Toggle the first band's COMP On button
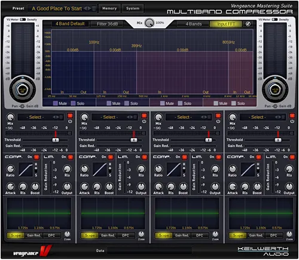Image resolution: width=299 pixels, height=260 pixels. (36, 157)
